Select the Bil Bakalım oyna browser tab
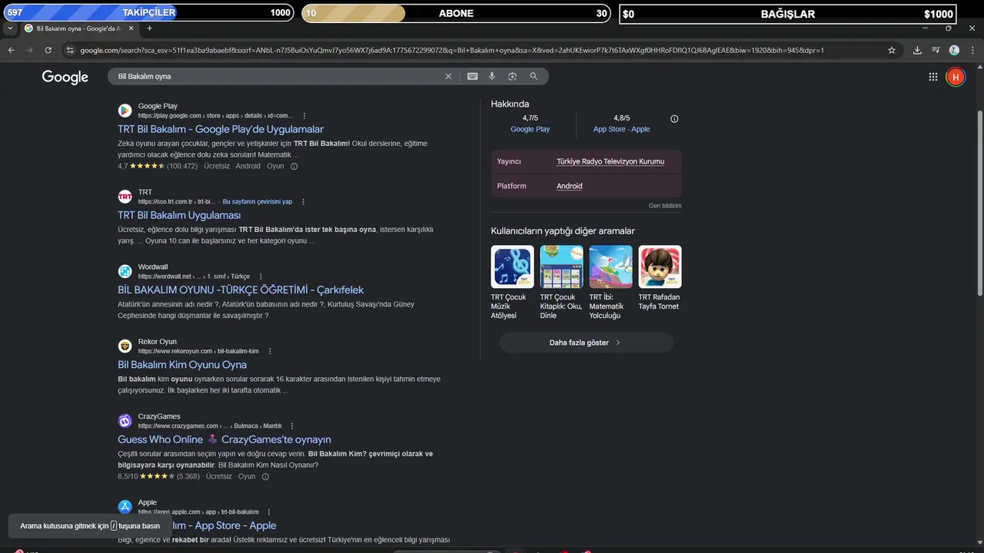The height and width of the screenshot is (553, 984). tap(78, 28)
